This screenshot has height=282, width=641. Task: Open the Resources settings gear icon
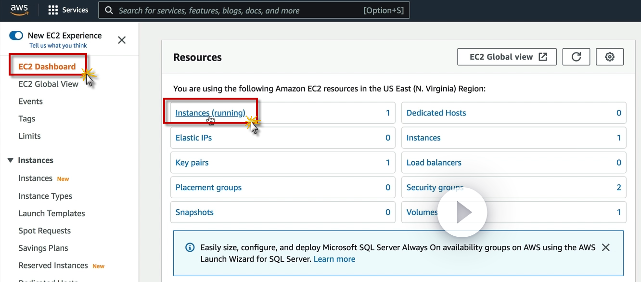(x=610, y=57)
